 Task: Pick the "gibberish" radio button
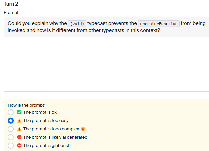click(x=11, y=146)
